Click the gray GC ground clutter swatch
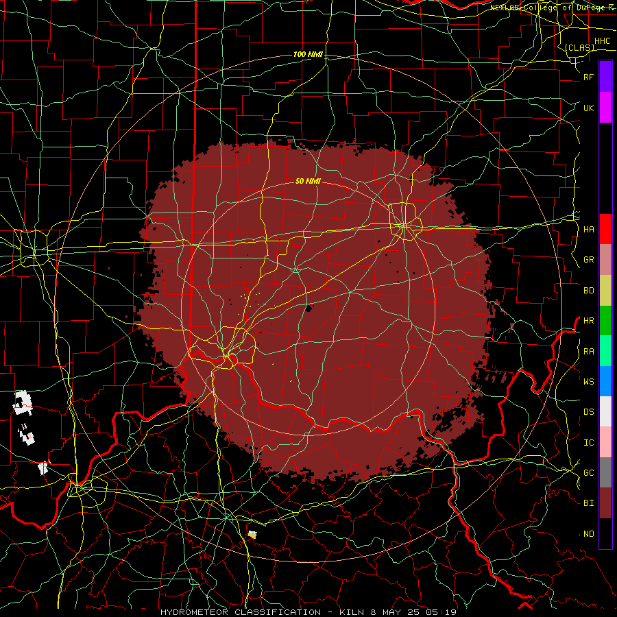 (605, 472)
